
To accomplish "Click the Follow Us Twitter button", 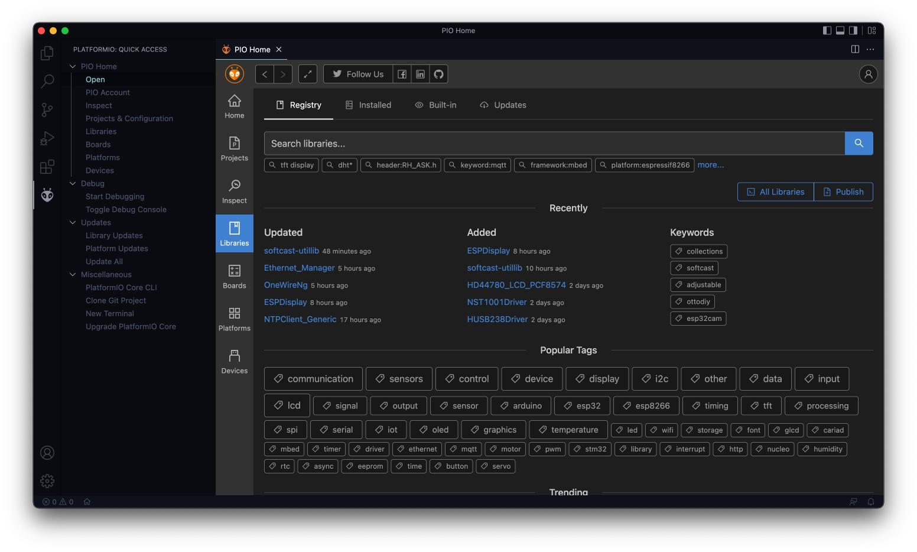I will click(x=358, y=74).
